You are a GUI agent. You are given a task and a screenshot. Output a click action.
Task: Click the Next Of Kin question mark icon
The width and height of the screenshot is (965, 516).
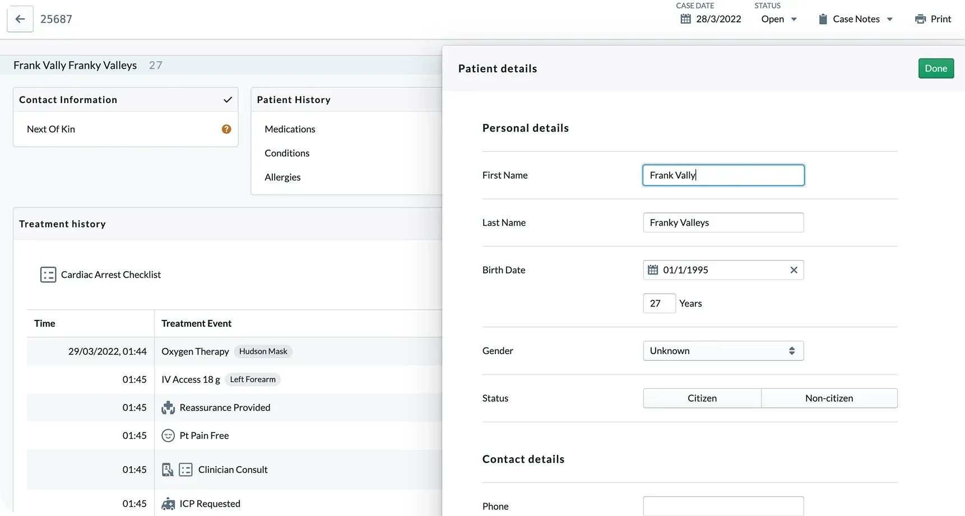[226, 129]
